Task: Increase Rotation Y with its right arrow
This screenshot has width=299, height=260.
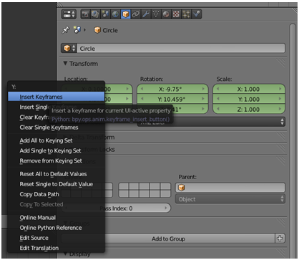Action: tap(203, 99)
